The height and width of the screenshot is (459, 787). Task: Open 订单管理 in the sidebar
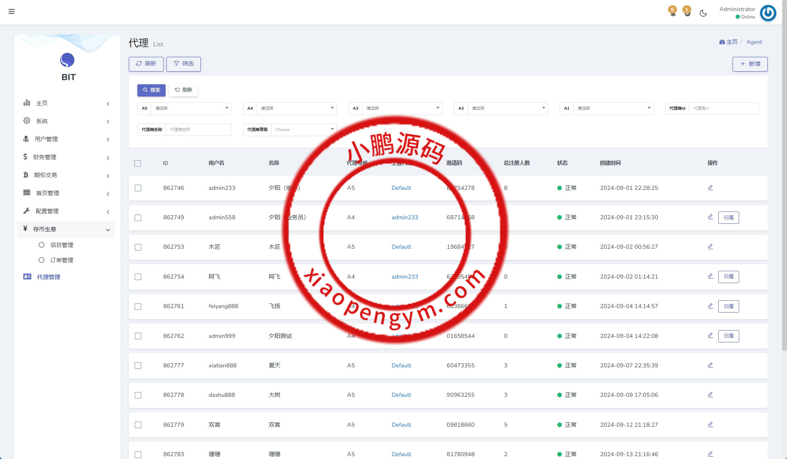coord(61,260)
